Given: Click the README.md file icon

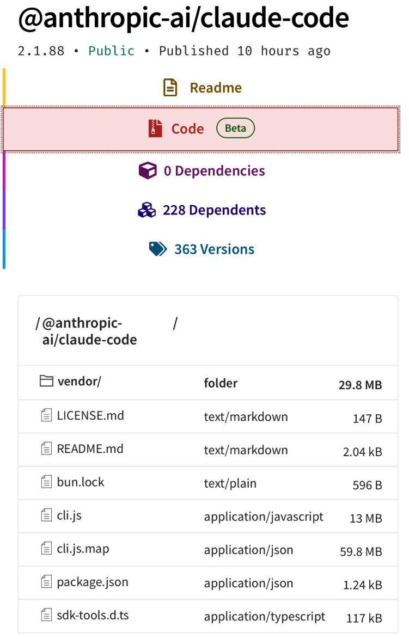Looking at the screenshot, I should tap(46, 448).
